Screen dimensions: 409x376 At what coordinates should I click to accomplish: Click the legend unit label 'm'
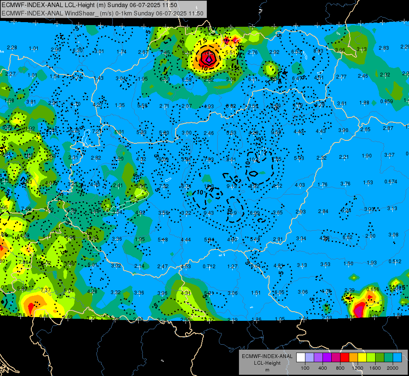pos(267,370)
